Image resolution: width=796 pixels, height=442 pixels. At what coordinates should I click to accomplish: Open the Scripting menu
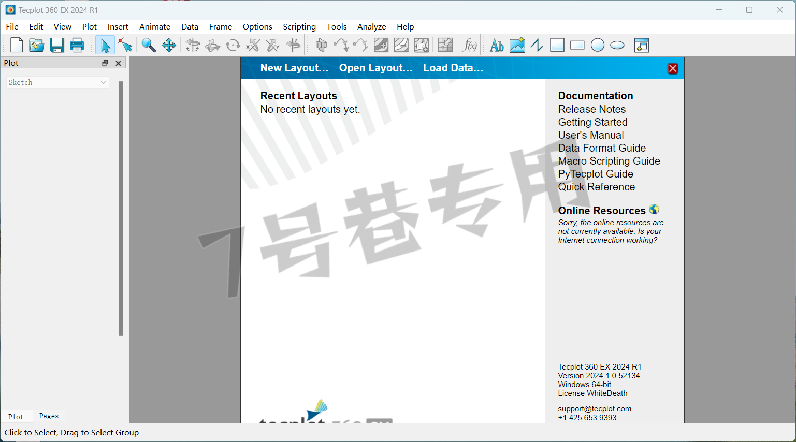coord(299,27)
